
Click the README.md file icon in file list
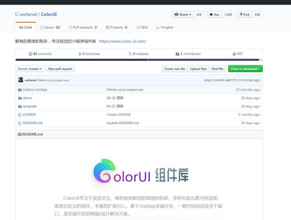[20, 123]
